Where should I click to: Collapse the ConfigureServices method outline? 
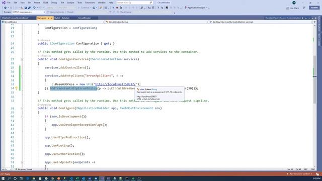(22, 59)
